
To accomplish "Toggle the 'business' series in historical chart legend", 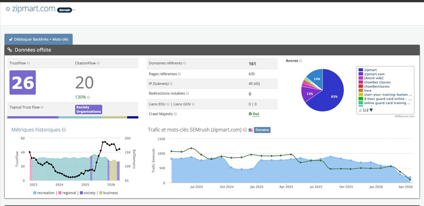I will pyautogui.click(x=108, y=193).
